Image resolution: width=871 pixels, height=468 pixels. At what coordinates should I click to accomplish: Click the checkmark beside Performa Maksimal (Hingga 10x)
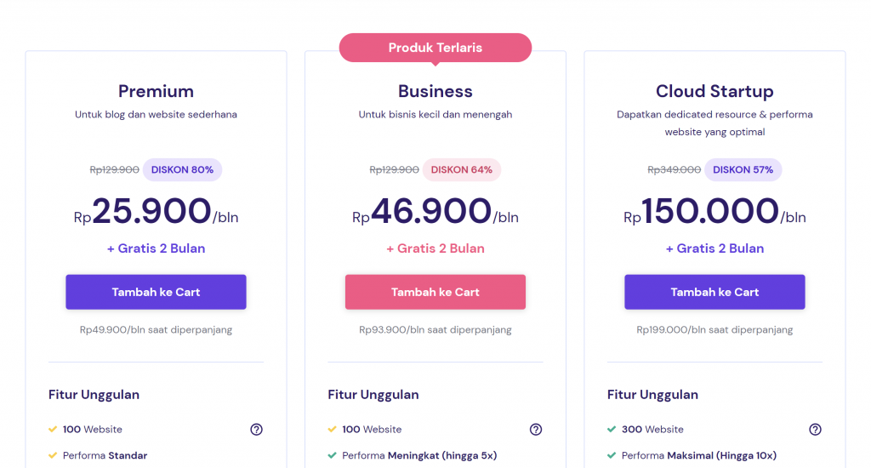click(x=612, y=455)
